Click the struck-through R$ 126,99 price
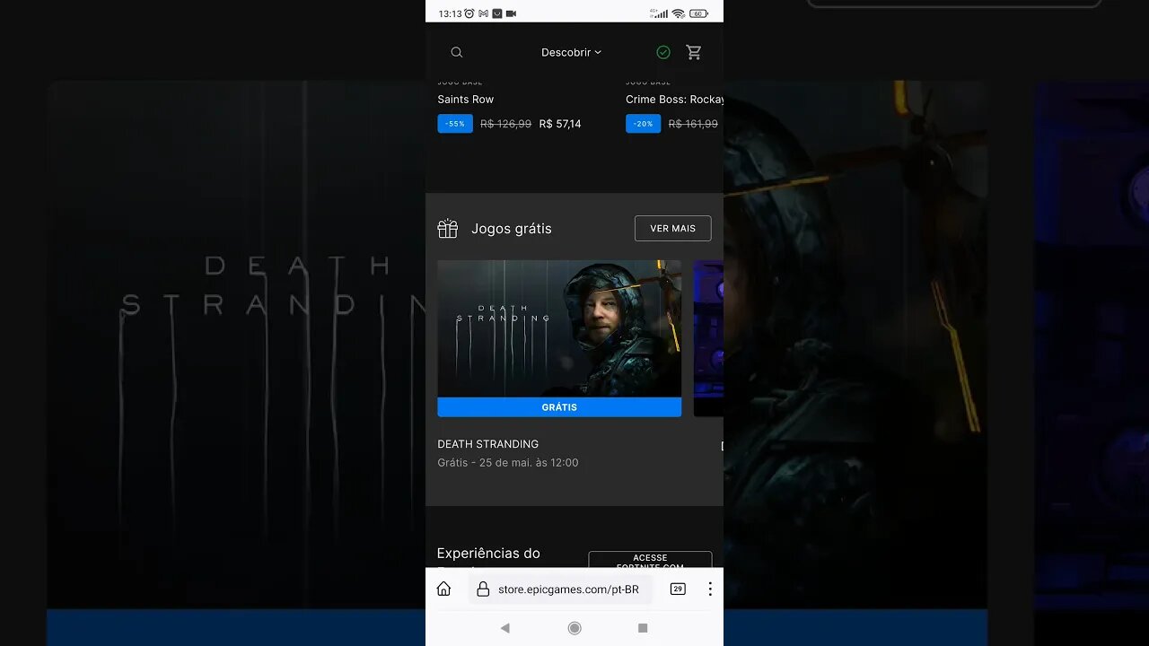This screenshot has height=646, width=1149. pyautogui.click(x=505, y=124)
